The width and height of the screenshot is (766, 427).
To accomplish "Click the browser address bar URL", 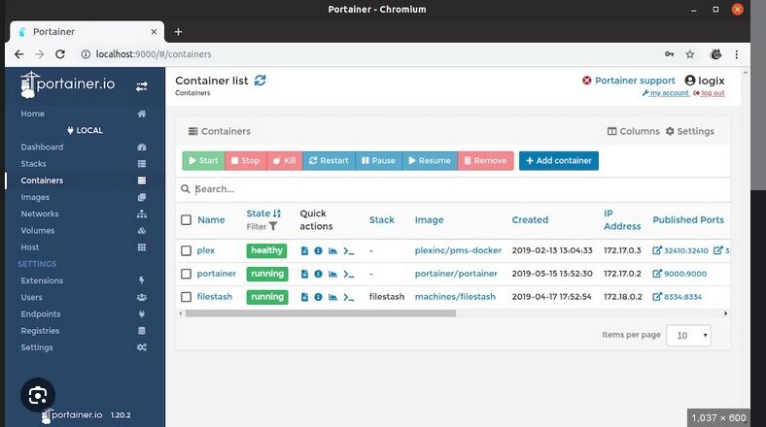I will coord(154,54).
